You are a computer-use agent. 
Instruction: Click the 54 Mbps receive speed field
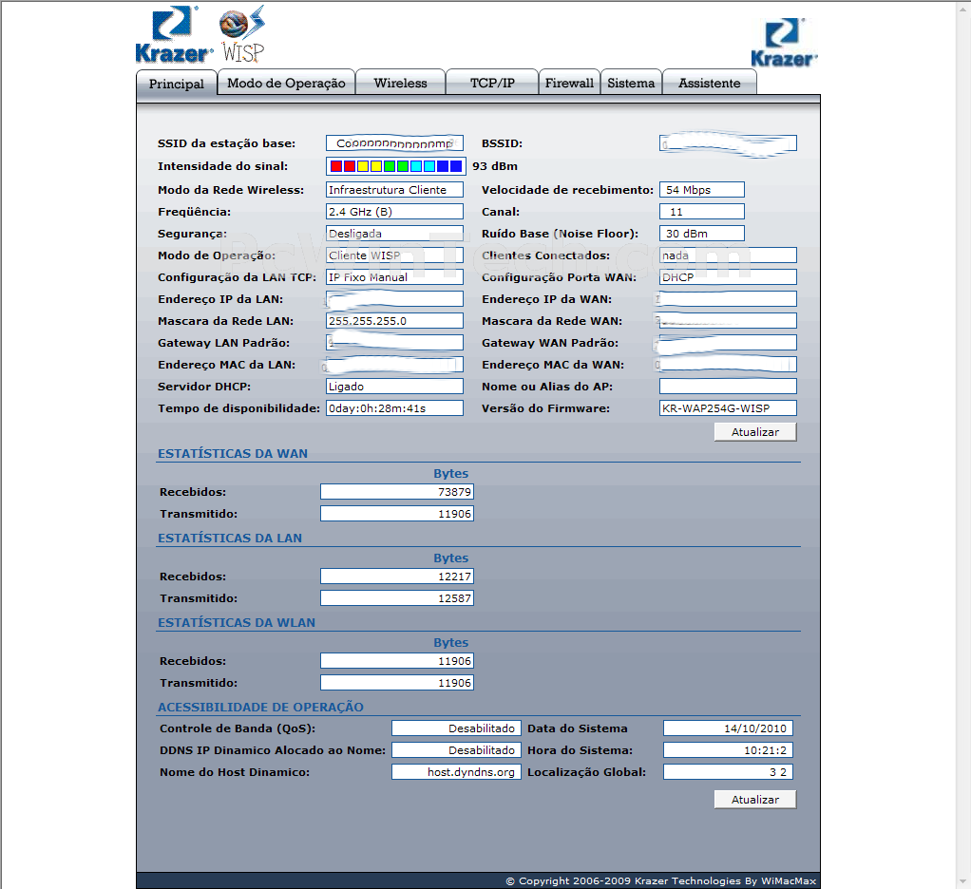point(701,189)
